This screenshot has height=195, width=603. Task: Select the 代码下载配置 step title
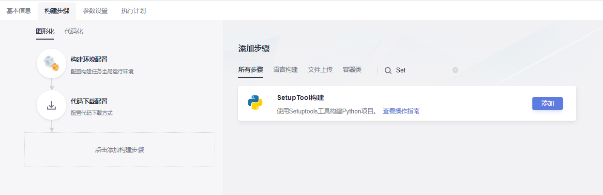(x=89, y=101)
